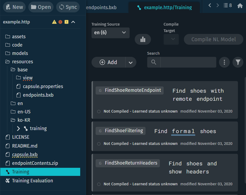Open the three-dot more options menu
Image resolution: width=246 pixels, height=195 pixels.
coord(224,62)
